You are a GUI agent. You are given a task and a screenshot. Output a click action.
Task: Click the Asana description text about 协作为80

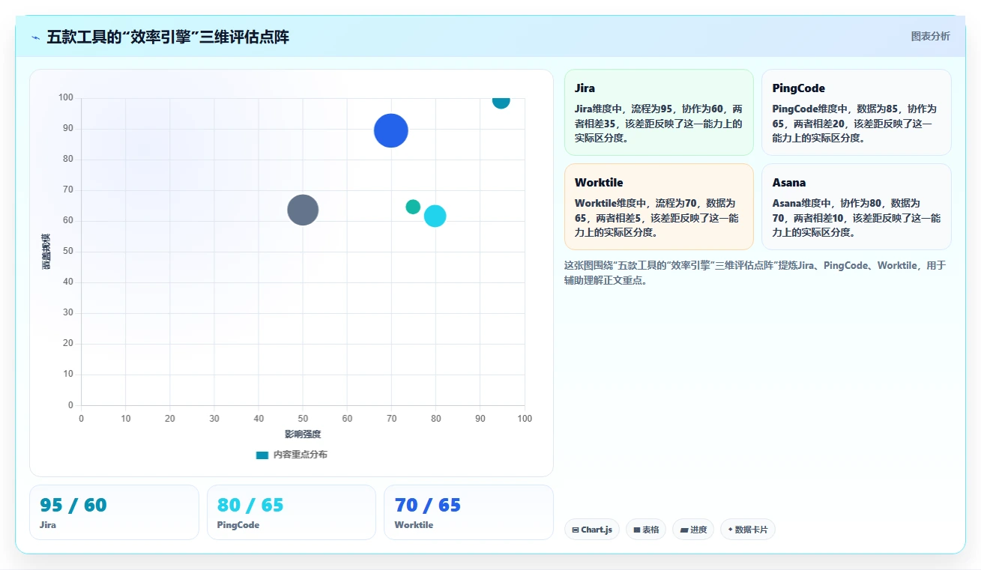pyautogui.click(x=857, y=218)
